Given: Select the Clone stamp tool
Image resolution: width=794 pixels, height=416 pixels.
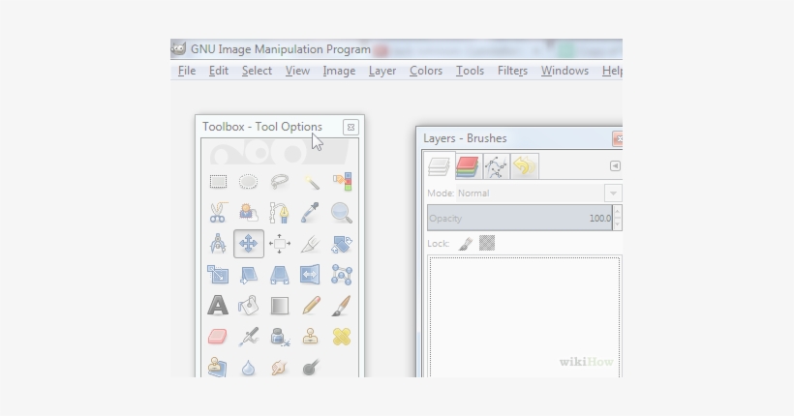Looking at the screenshot, I should pyautogui.click(x=311, y=337).
